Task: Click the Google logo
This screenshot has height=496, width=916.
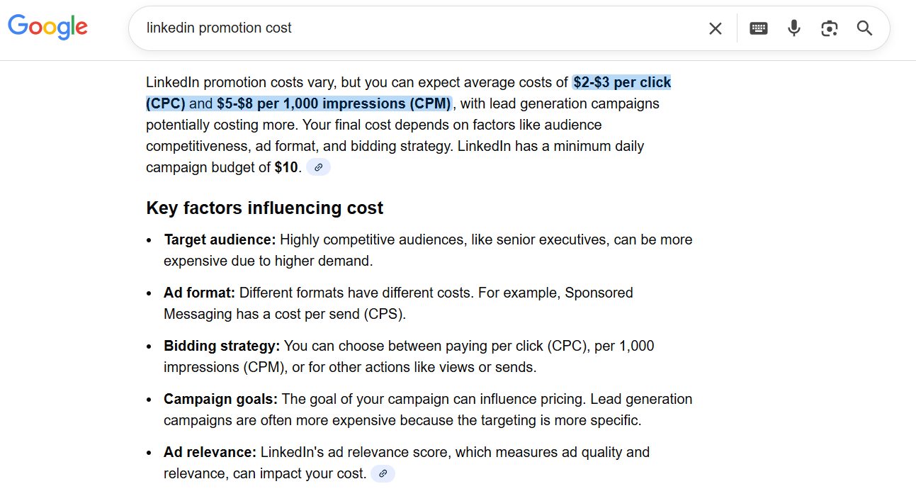Action: point(47,27)
